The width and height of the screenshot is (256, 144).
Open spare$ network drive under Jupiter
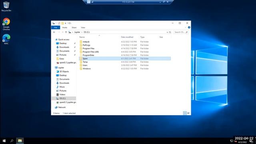pos(68,102)
